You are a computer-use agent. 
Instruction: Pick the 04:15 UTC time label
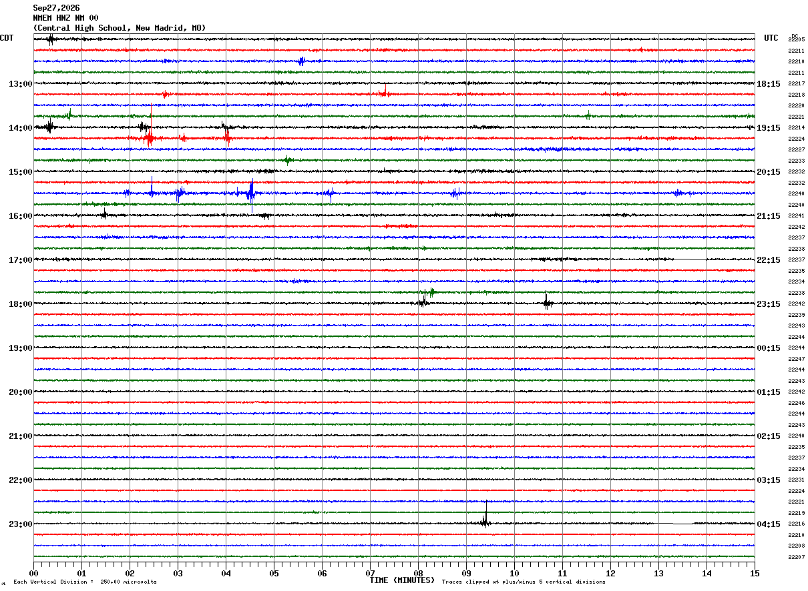768,524
